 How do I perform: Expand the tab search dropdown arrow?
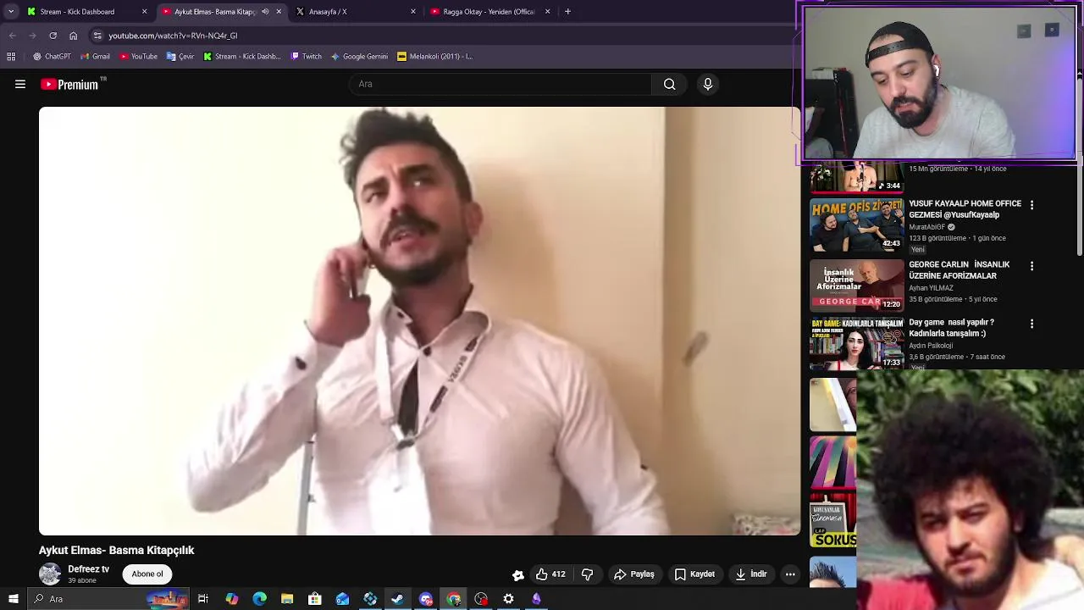11,12
